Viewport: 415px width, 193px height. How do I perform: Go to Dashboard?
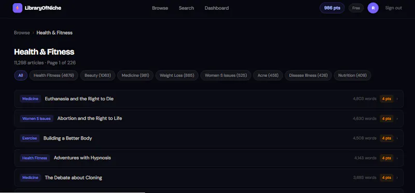216,8
